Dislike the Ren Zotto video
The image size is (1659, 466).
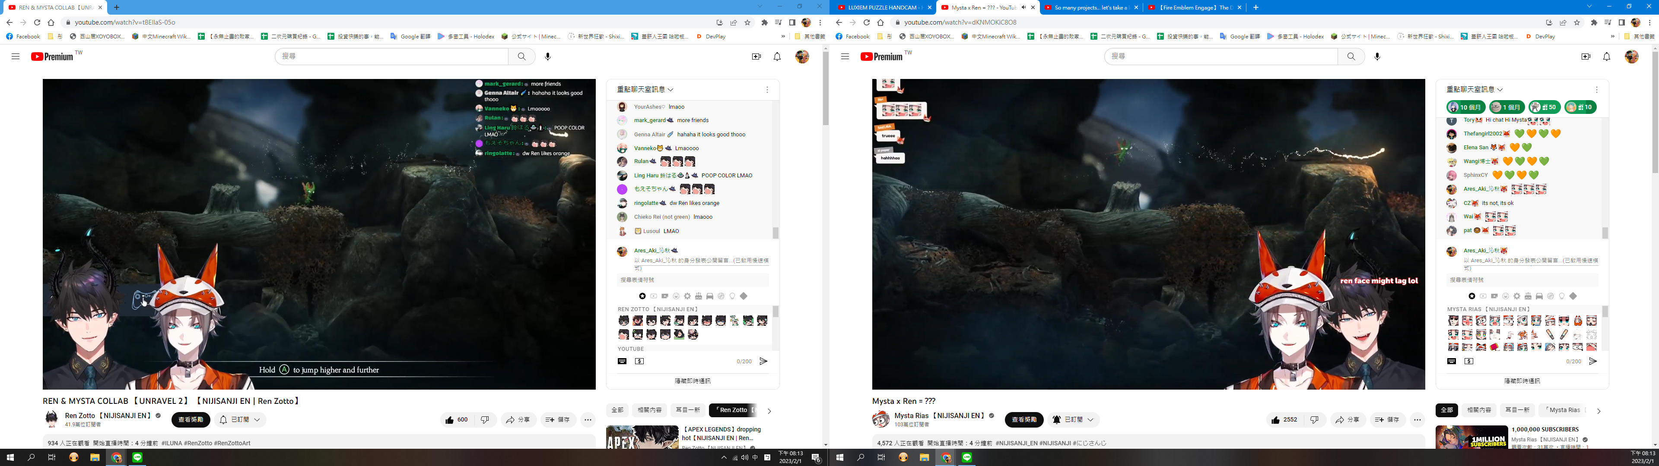pyautogui.click(x=485, y=420)
